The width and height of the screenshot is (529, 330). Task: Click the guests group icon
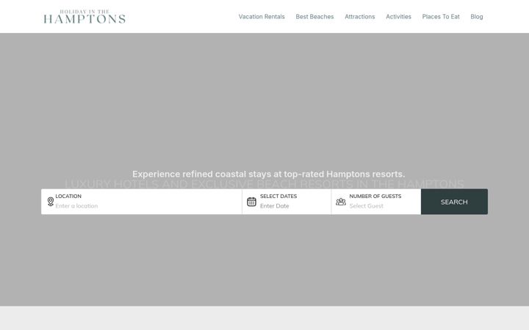pos(341,202)
